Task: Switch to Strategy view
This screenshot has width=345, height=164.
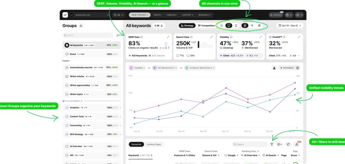Action: [187, 26]
